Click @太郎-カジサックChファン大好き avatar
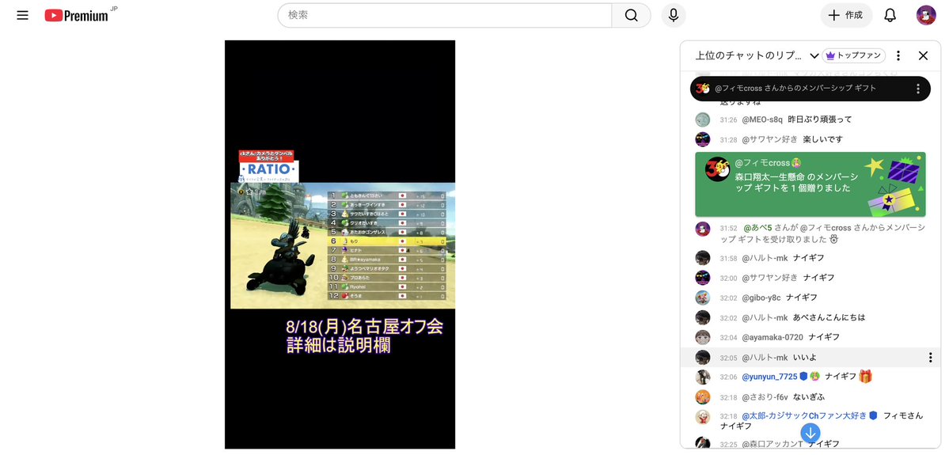The image size is (949, 455). [702, 417]
